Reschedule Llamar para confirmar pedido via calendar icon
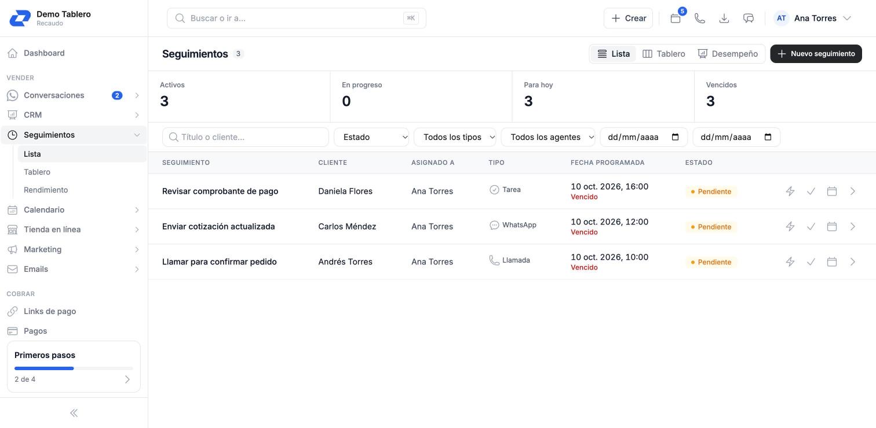Screen dimensions: 876x428 832,261
